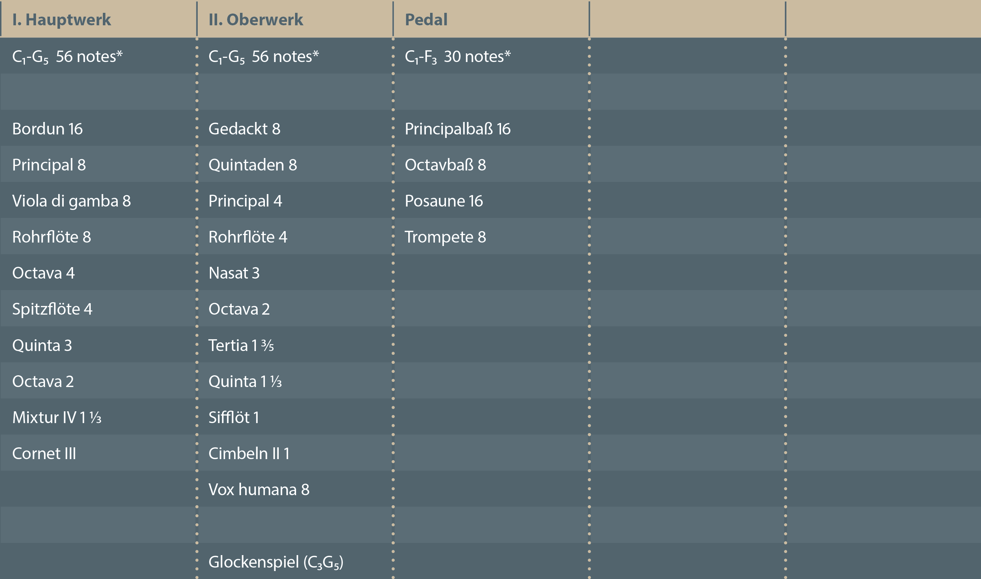Click the Nasat 3 stop
Screen dimensions: 981x579
(234, 273)
